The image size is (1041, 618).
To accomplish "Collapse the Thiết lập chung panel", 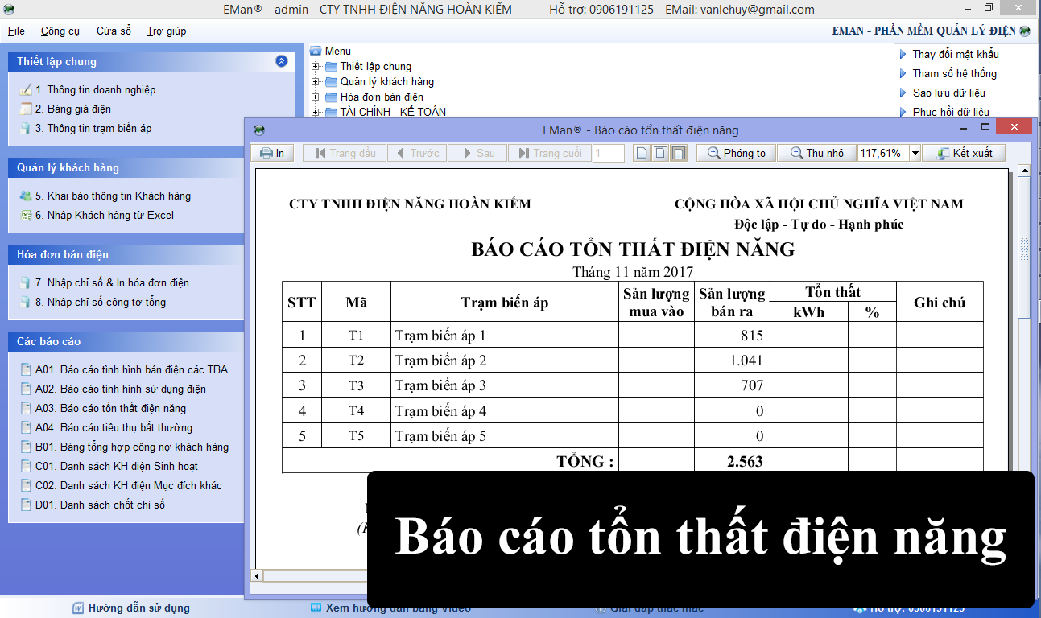I will [x=281, y=60].
